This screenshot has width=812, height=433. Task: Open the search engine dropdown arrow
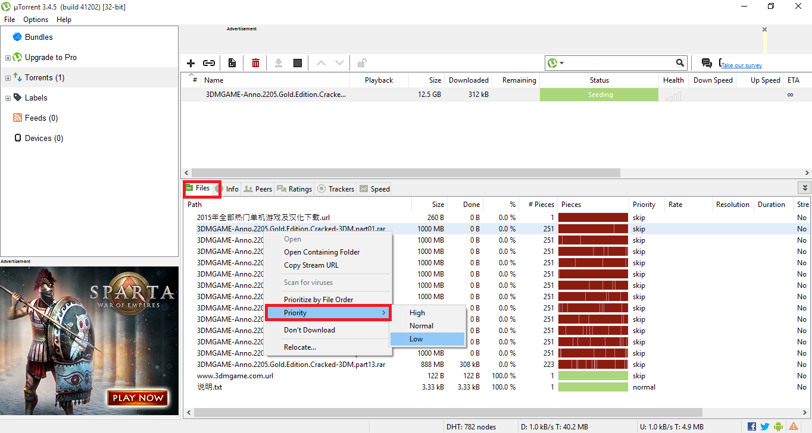(560, 62)
